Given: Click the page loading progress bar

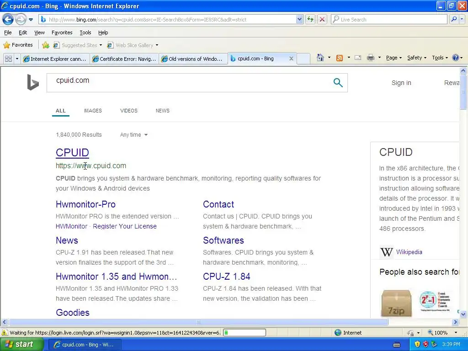Looking at the screenshot, I should 245,333.
